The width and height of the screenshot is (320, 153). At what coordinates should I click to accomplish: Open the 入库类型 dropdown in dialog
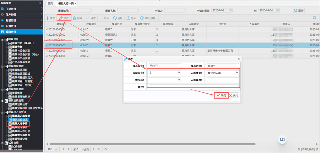tap(237, 73)
